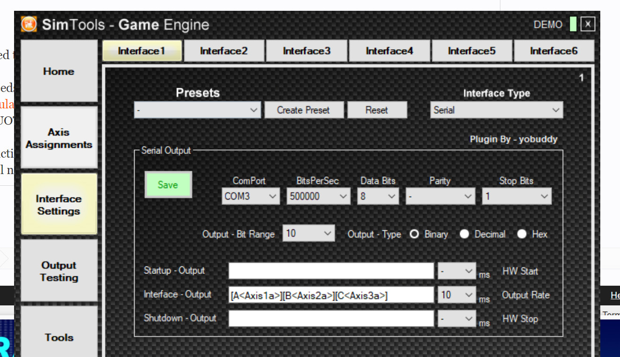
Task: Click the Startup - Output text field
Action: point(332,271)
